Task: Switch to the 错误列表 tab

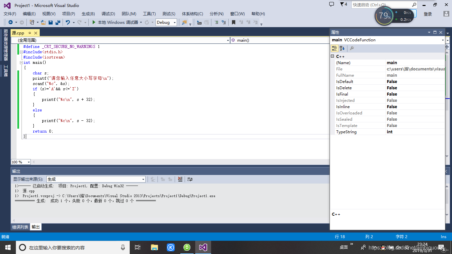Action: (x=20, y=227)
